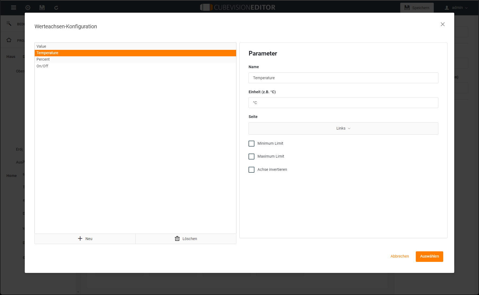Enable the Minimum Limit checkbox
Viewport: 479px width, 295px height.
click(251, 144)
